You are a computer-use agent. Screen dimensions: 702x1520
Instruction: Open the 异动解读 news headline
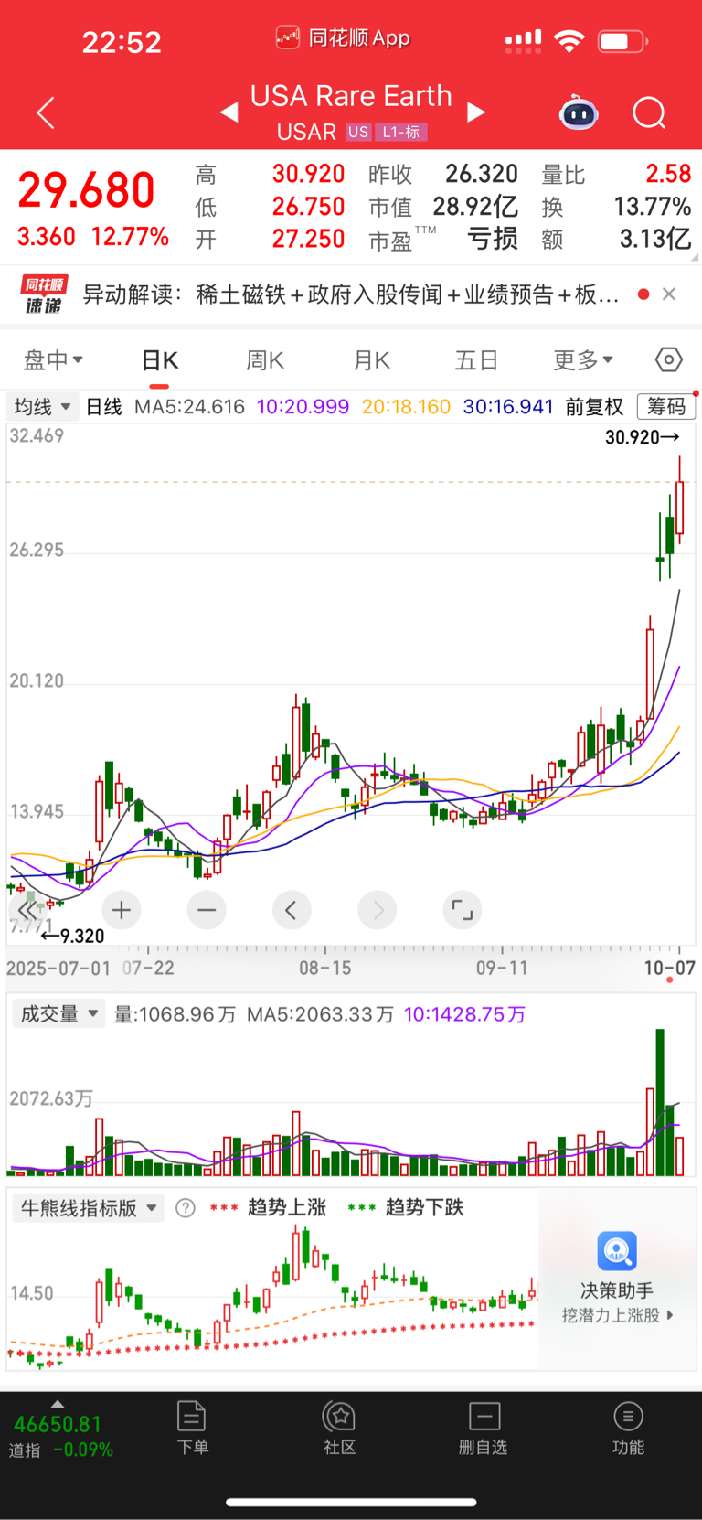[x=351, y=294]
